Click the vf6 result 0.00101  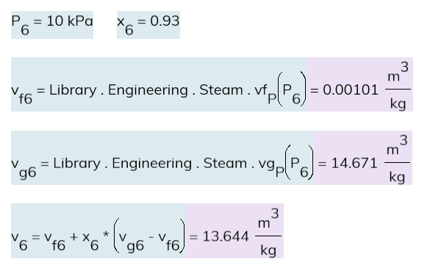point(351,90)
